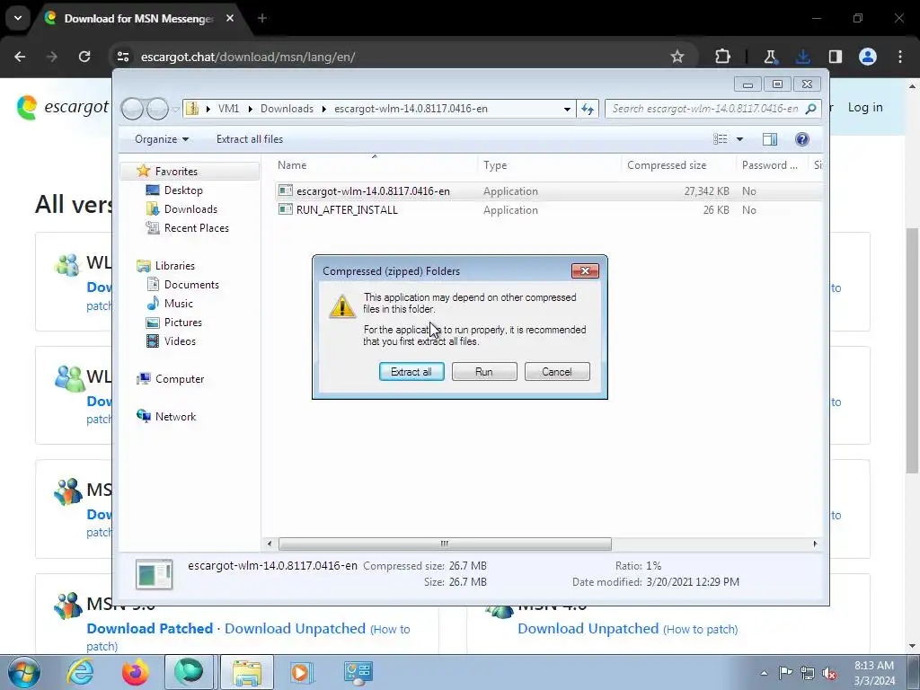Open Chrome downloads icon
920x690 pixels.
pos(802,57)
